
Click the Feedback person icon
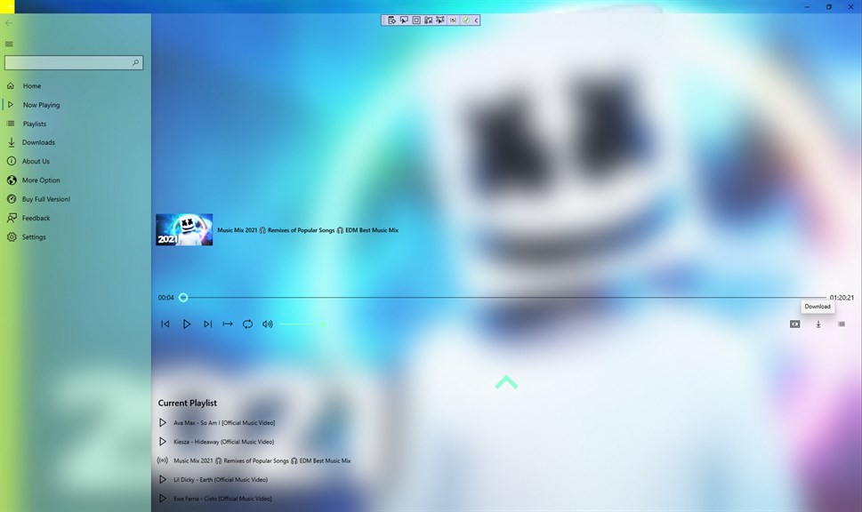(12, 218)
